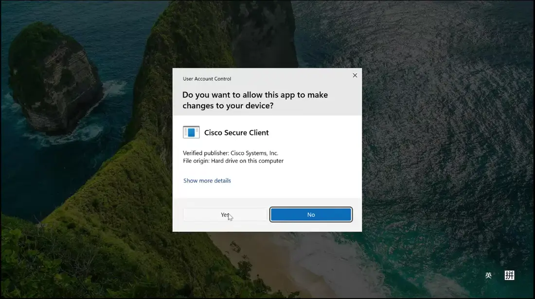
Task: Click the User Account Control title text
Action: click(x=207, y=79)
